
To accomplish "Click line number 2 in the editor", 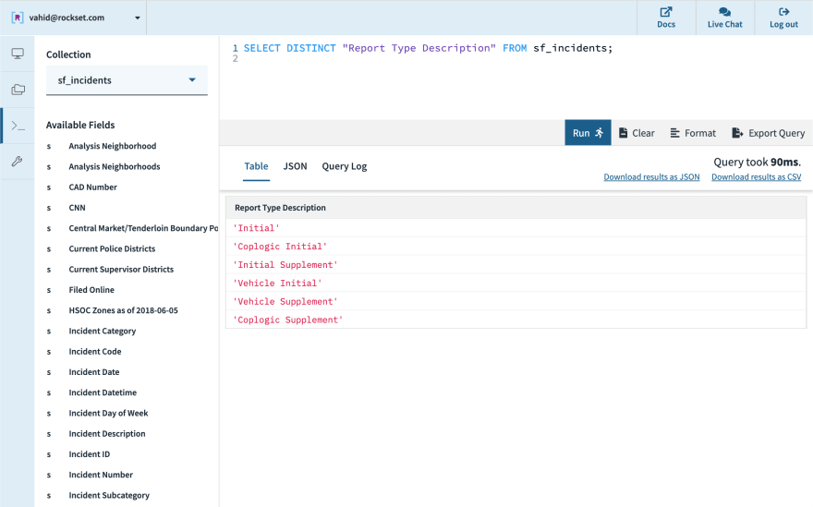I will (x=235, y=58).
